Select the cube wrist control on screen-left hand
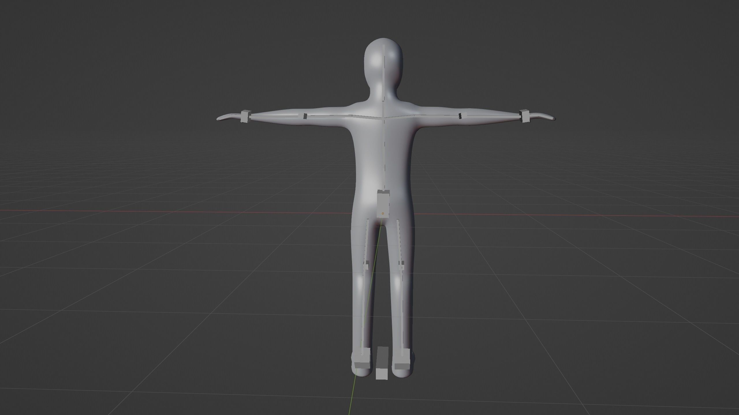Screen dimensions: 739x415 pyautogui.click(x=245, y=117)
